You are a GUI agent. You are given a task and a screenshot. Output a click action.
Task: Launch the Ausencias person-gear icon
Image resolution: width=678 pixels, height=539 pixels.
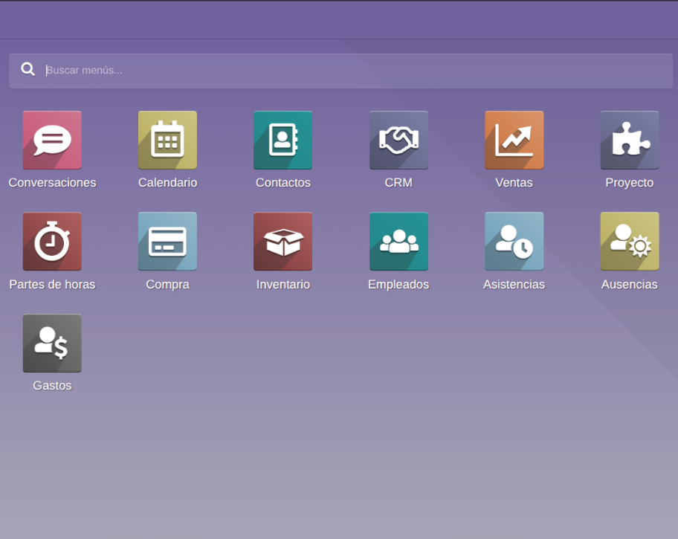click(630, 242)
